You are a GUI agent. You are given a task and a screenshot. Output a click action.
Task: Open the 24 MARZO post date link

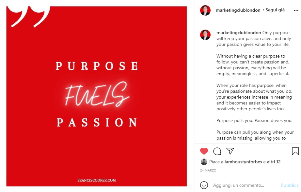(208, 171)
